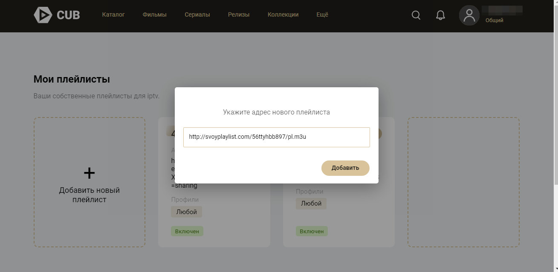Open notifications bell icon

440,15
